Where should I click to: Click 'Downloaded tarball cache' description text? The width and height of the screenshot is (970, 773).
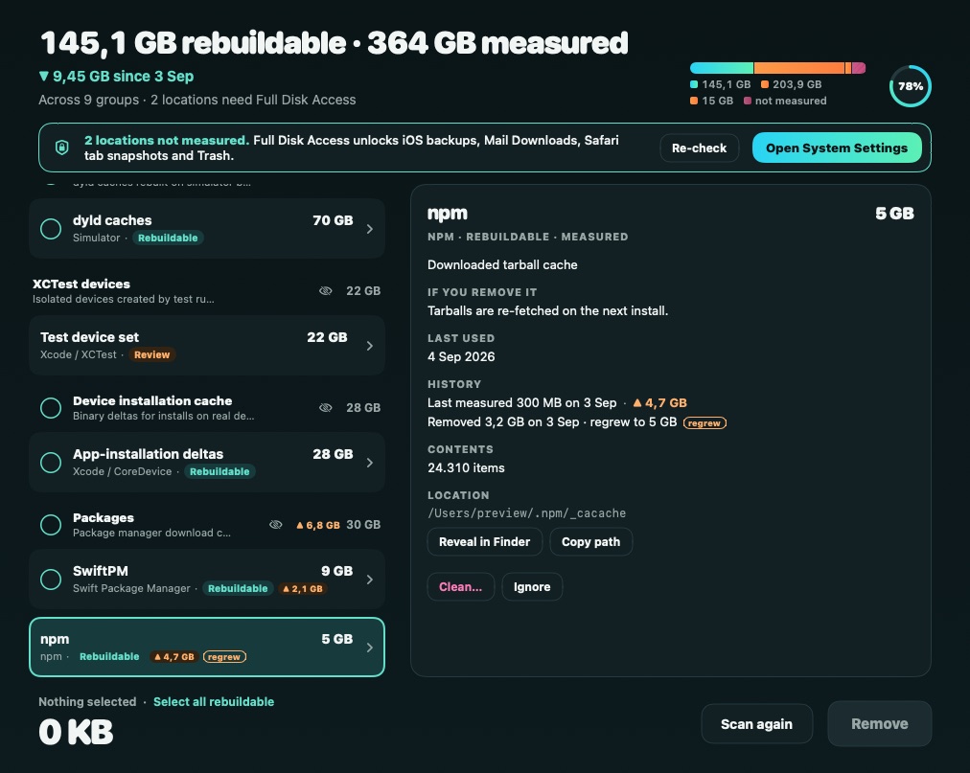tap(502, 264)
